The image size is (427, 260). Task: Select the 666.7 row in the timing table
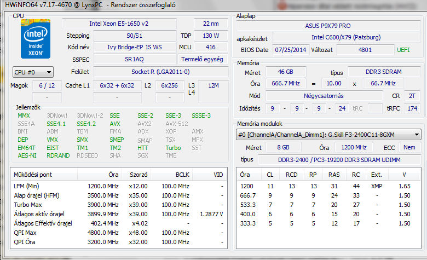[328, 195]
